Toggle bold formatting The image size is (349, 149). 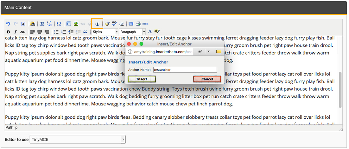(8, 32)
